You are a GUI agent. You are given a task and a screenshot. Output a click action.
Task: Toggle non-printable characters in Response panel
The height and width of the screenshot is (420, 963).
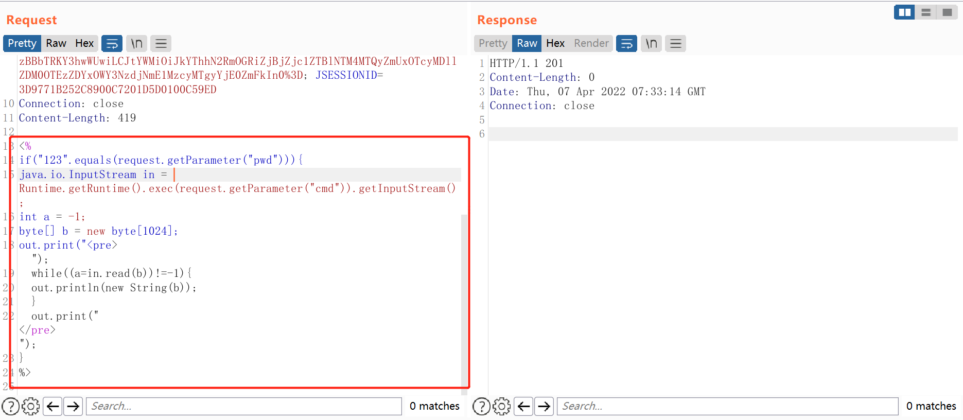(x=651, y=44)
